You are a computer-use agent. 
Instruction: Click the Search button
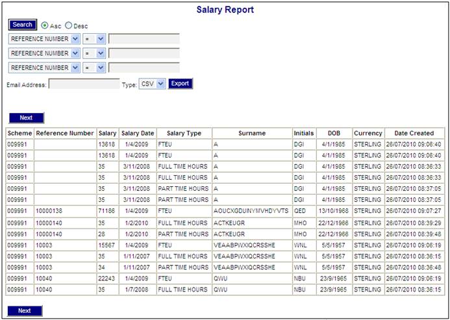(x=23, y=25)
